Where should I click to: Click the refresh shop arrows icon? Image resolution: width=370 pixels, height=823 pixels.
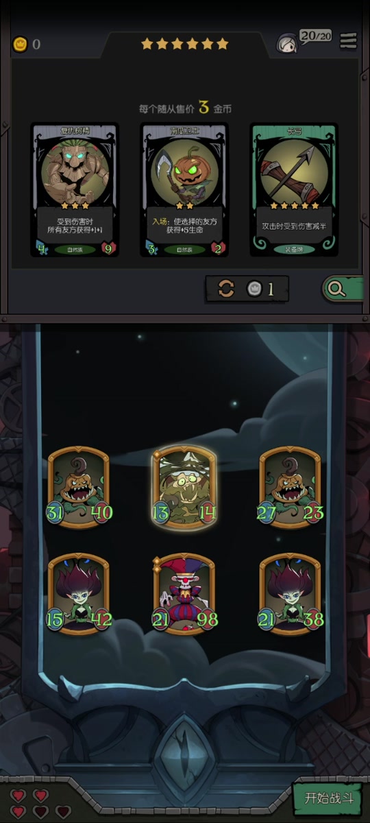tap(227, 289)
